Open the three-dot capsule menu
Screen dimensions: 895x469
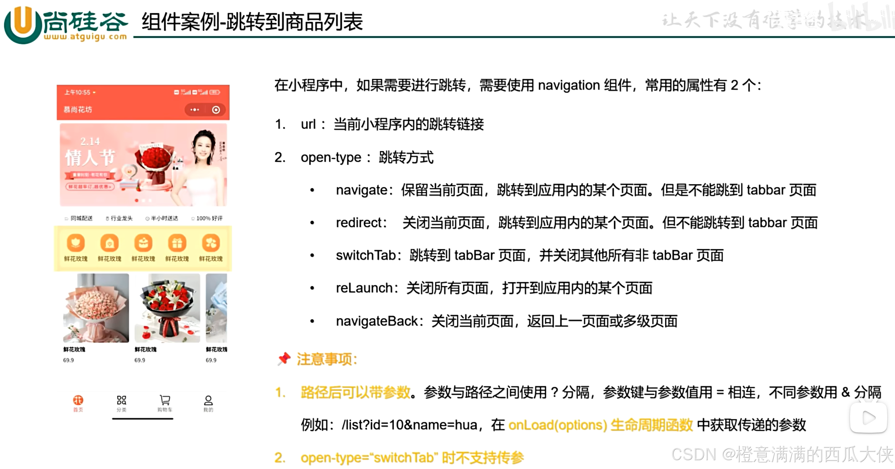pyautogui.click(x=194, y=110)
